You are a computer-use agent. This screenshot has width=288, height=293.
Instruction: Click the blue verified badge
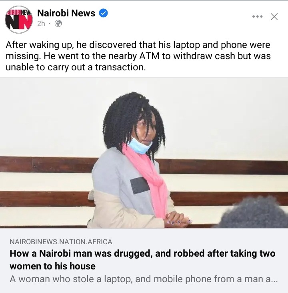click(x=103, y=13)
